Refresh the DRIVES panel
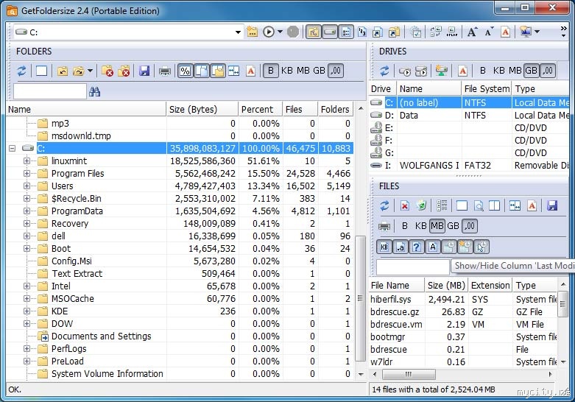This screenshot has width=575, height=402. [384, 71]
